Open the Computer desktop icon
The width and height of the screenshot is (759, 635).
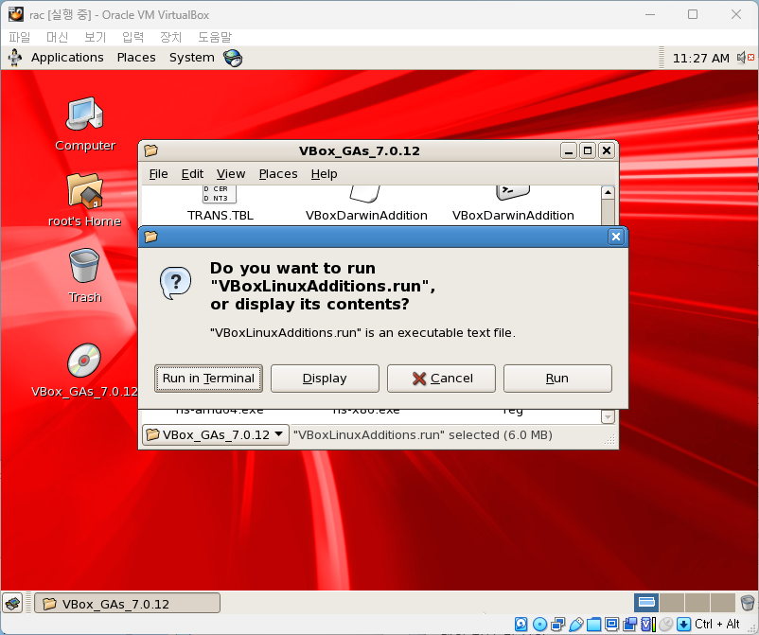pyautogui.click(x=85, y=124)
